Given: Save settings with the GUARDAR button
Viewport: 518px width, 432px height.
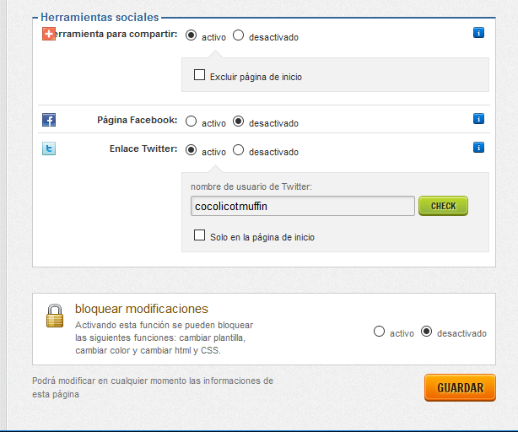Looking at the screenshot, I should click(460, 387).
